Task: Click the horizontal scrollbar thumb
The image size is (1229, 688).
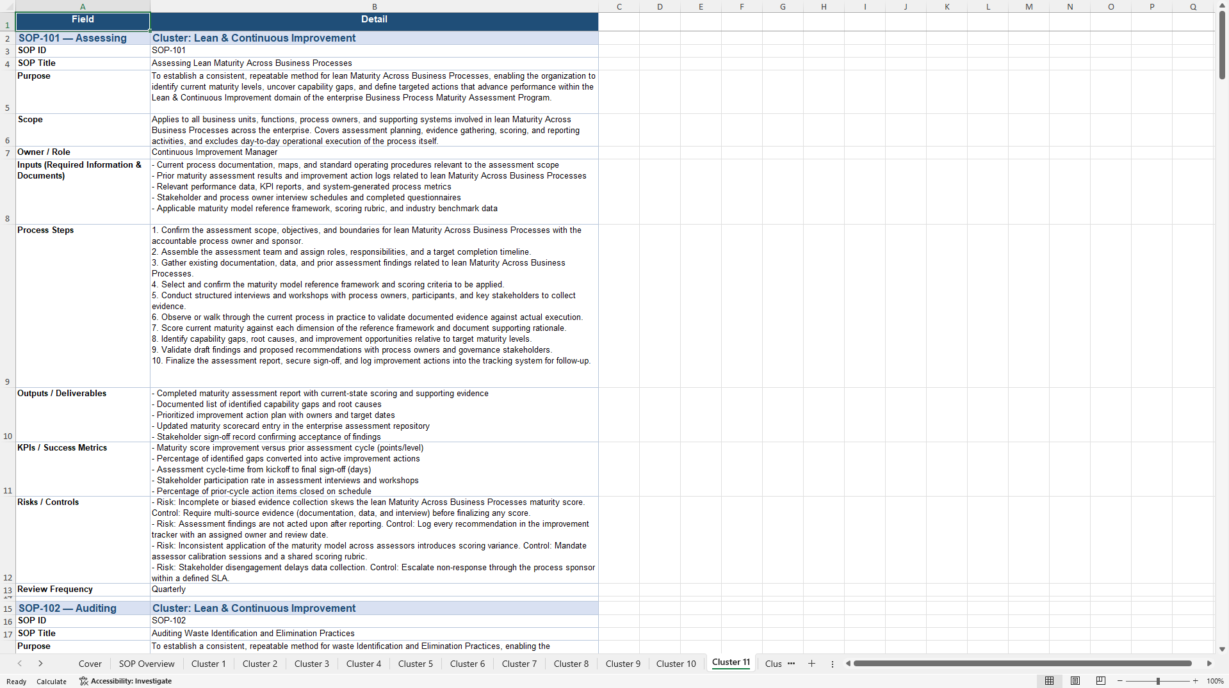Action: (1022, 664)
